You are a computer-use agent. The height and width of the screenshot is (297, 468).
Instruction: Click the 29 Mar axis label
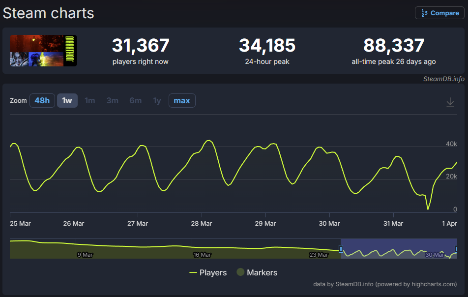click(x=265, y=223)
